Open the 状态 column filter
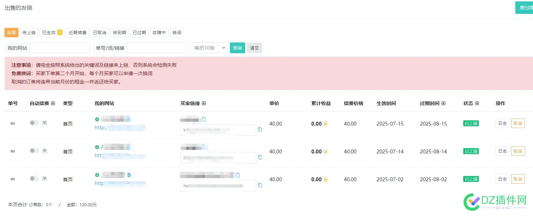Screen dimensions: 533x216 (x=477, y=103)
